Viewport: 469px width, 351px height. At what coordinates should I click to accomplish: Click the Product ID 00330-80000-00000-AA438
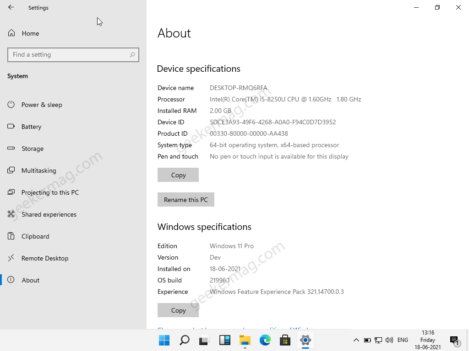point(249,133)
